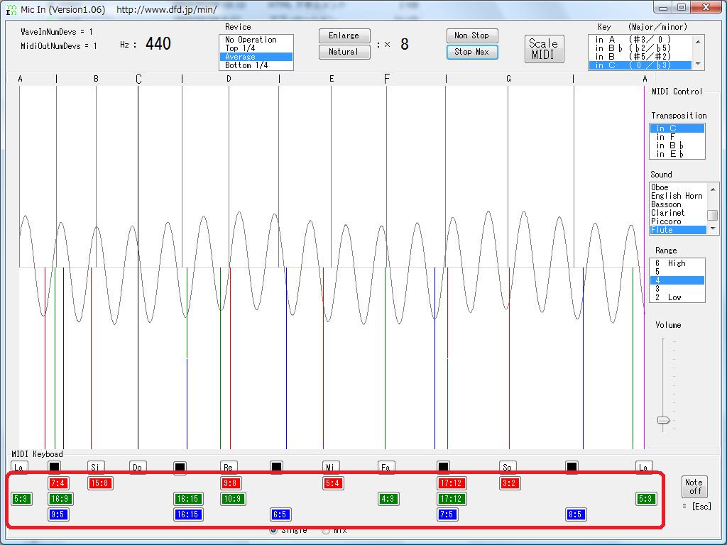Click Sound list scroll up arrow
This screenshot has height=545, width=727.
pos(713,189)
